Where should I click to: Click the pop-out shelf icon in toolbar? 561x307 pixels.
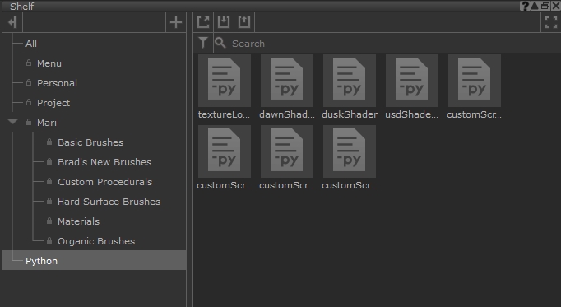click(203, 22)
